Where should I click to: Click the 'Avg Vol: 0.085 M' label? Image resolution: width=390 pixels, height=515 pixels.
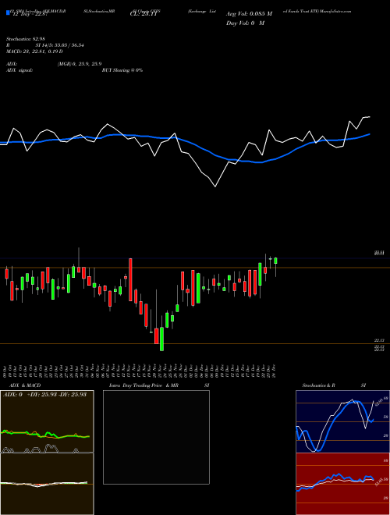click(x=249, y=14)
